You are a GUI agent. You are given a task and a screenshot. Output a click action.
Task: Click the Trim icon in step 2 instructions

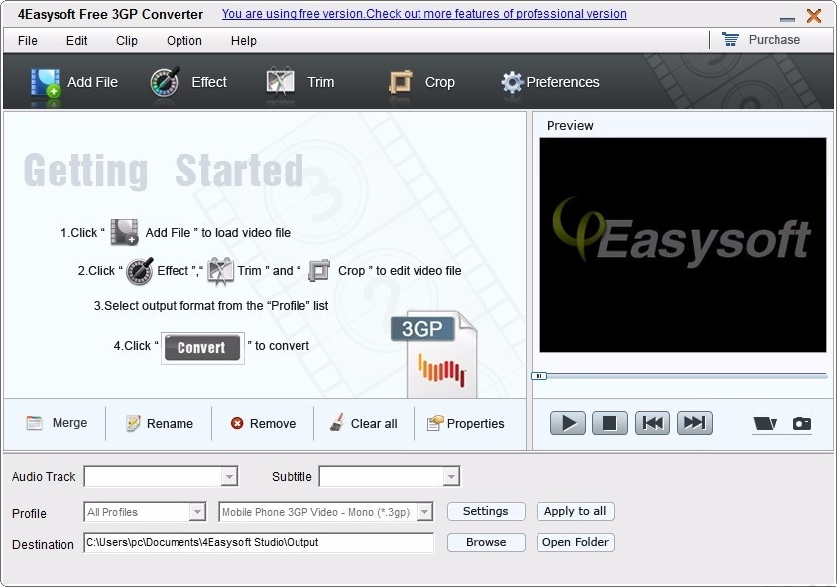point(220,270)
